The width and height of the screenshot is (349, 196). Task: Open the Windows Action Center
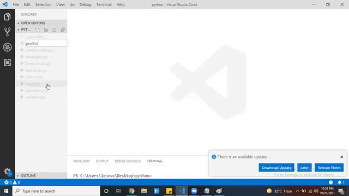pyautogui.click(x=341, y=191)
